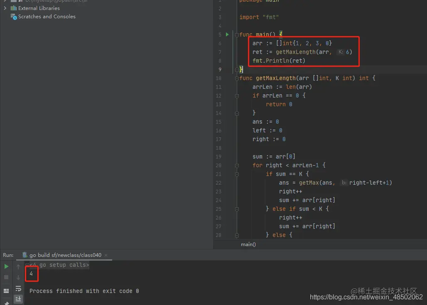Toggle Scroll to End in the Run console
427x305 pixels.
tap(18, 299)
